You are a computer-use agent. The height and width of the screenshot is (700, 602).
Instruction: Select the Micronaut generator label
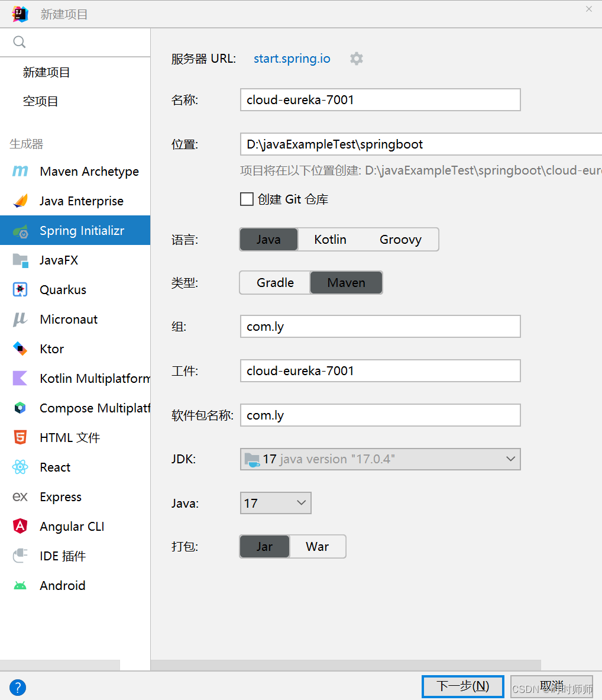click(69, 319)
